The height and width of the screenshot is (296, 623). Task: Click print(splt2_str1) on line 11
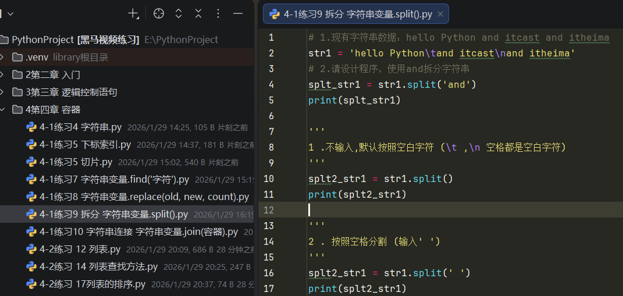(x=358, y=194)
